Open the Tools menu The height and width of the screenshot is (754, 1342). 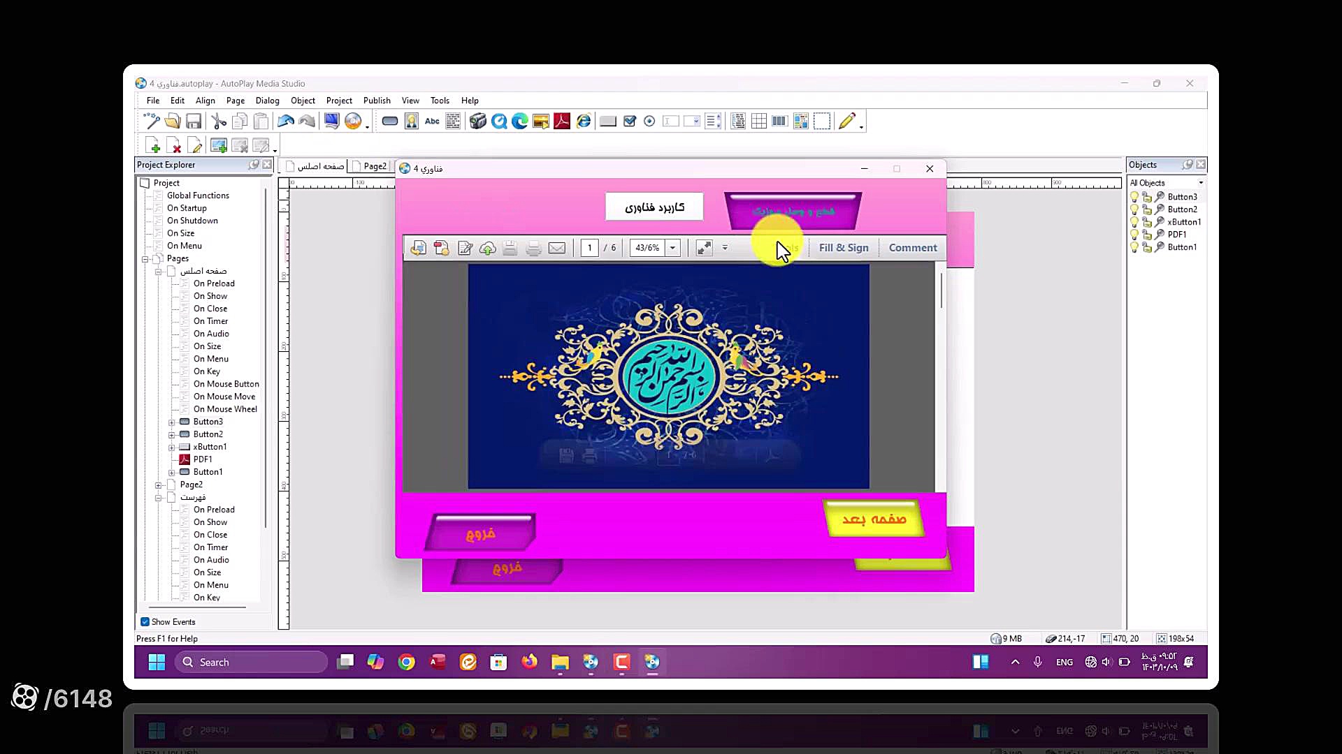tap(440, 101)
